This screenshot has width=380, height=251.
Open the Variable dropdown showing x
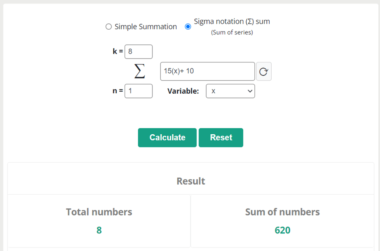point(230,91)
